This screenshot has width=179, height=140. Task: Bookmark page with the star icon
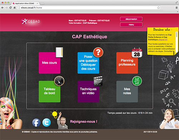pyautogui.click(x=158, y=8)
